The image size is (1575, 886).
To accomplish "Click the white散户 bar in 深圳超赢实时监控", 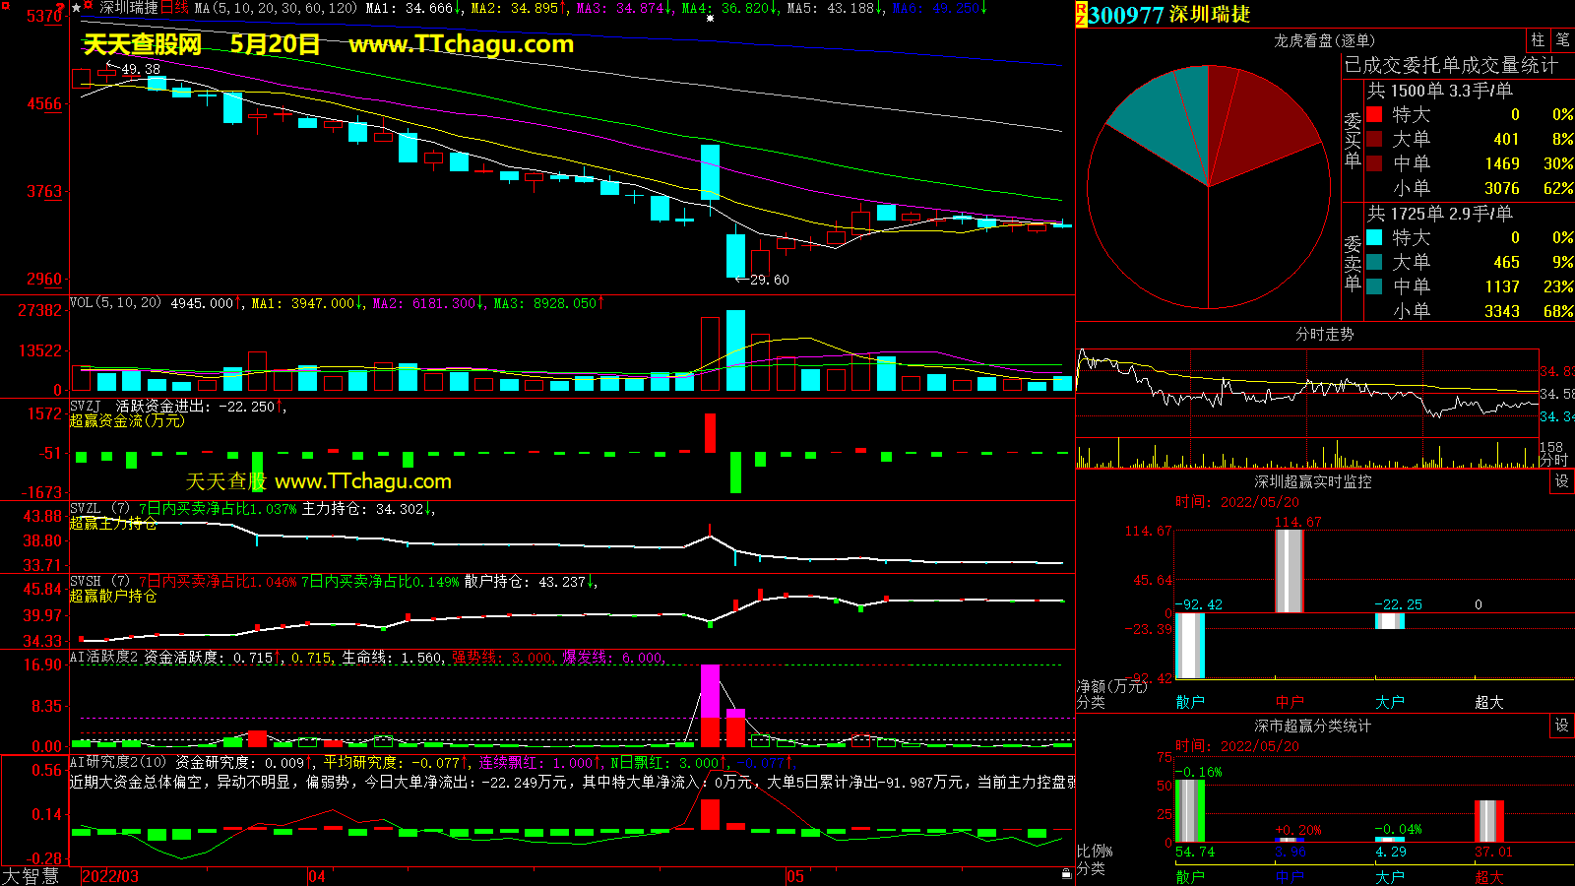I will pos(1190,646).
